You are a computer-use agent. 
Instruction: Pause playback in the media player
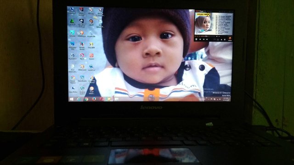point(196,39)
